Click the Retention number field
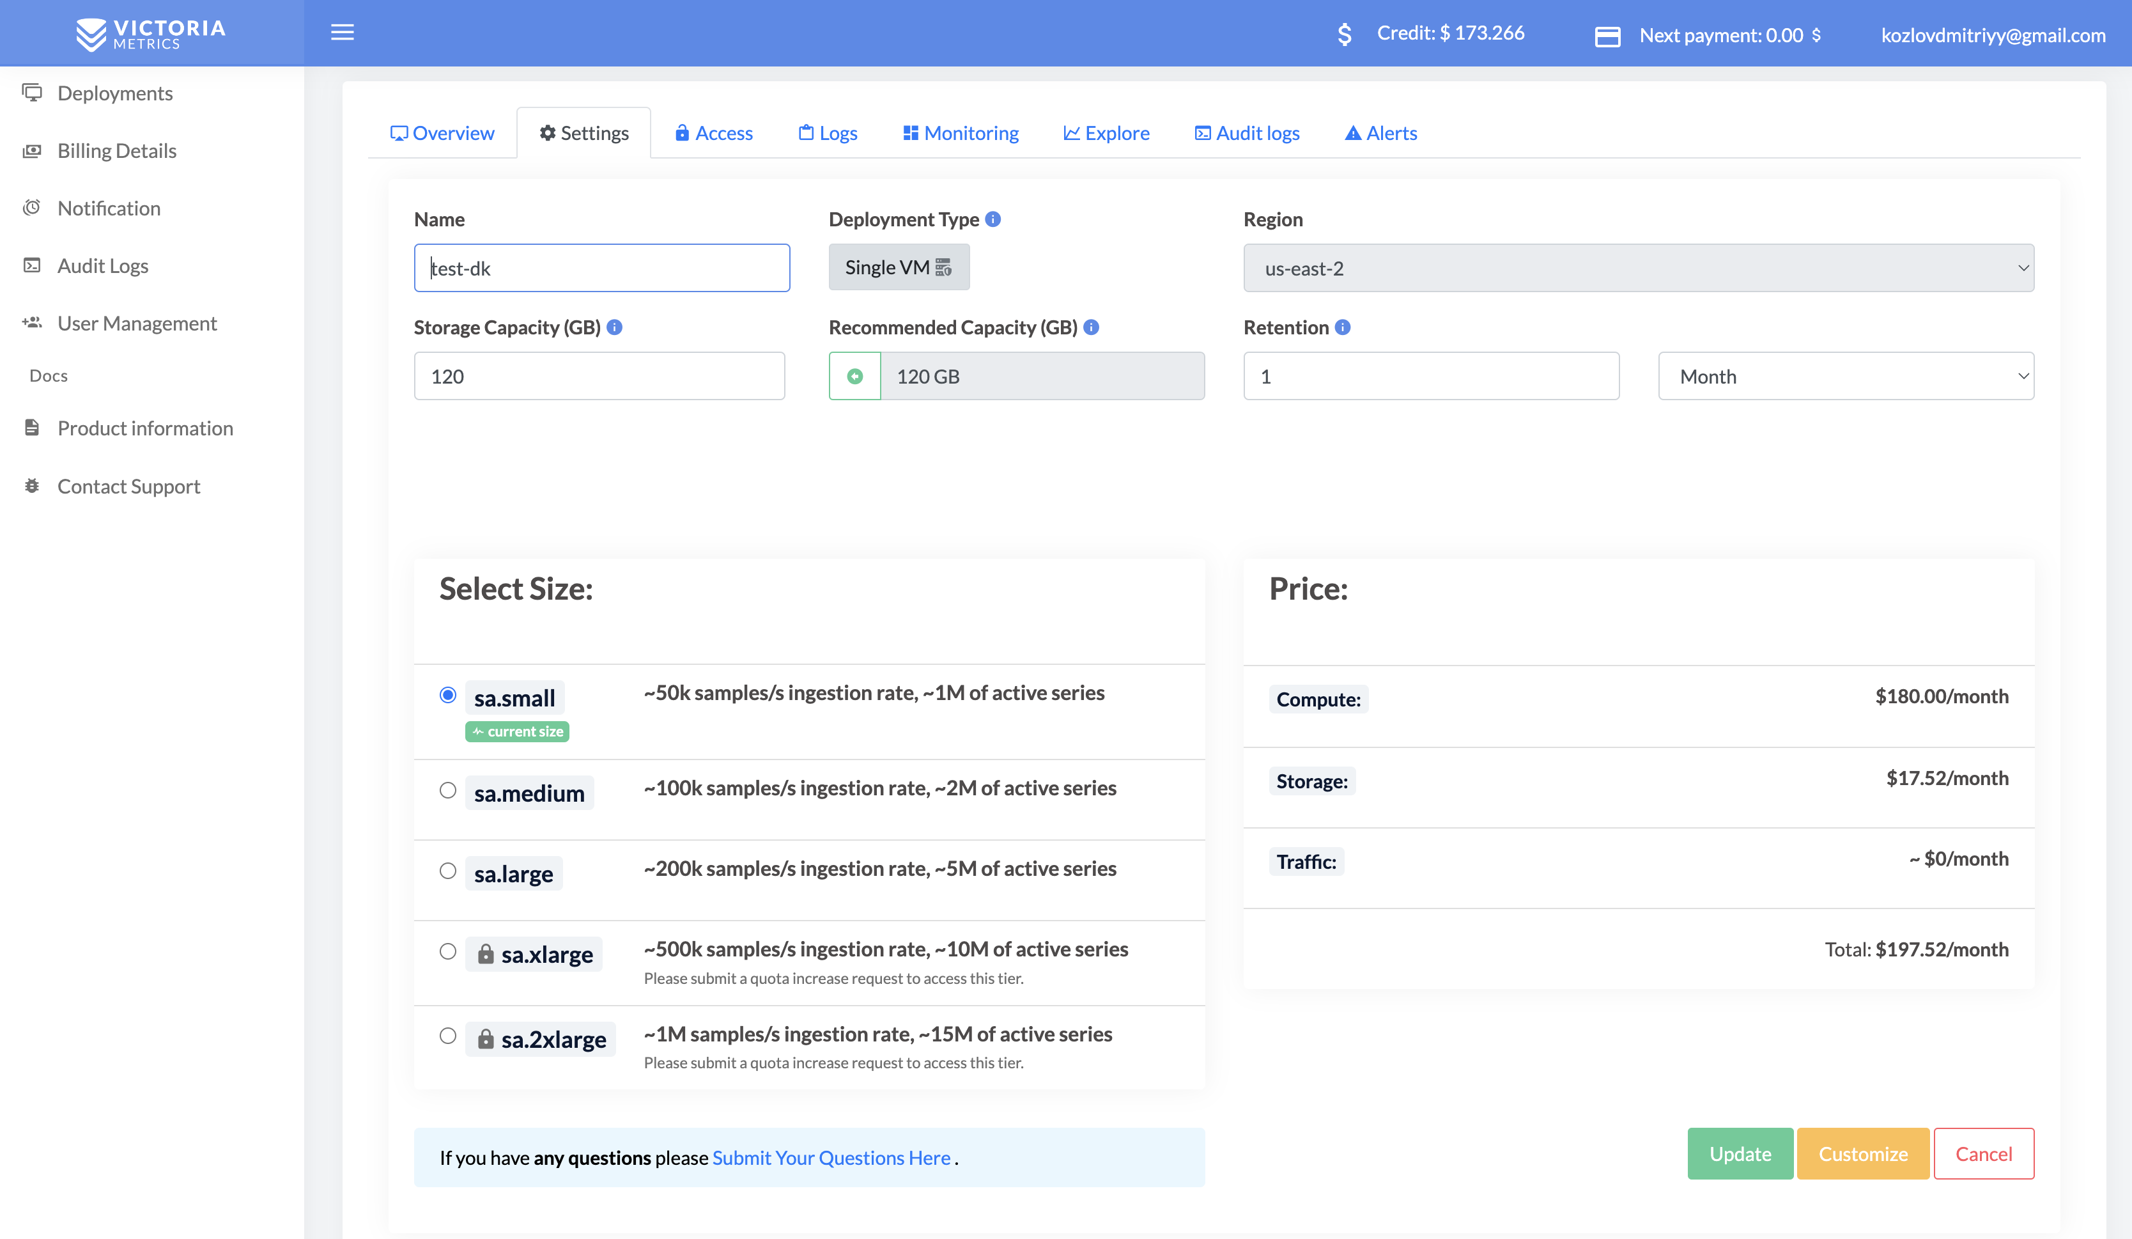The height and width of the screenshot is (1239, 2132). pos(1432,376)
